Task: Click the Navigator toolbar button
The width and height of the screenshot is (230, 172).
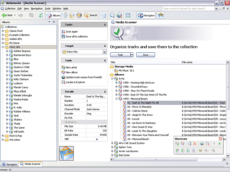Action: click(x=146, y=15)
